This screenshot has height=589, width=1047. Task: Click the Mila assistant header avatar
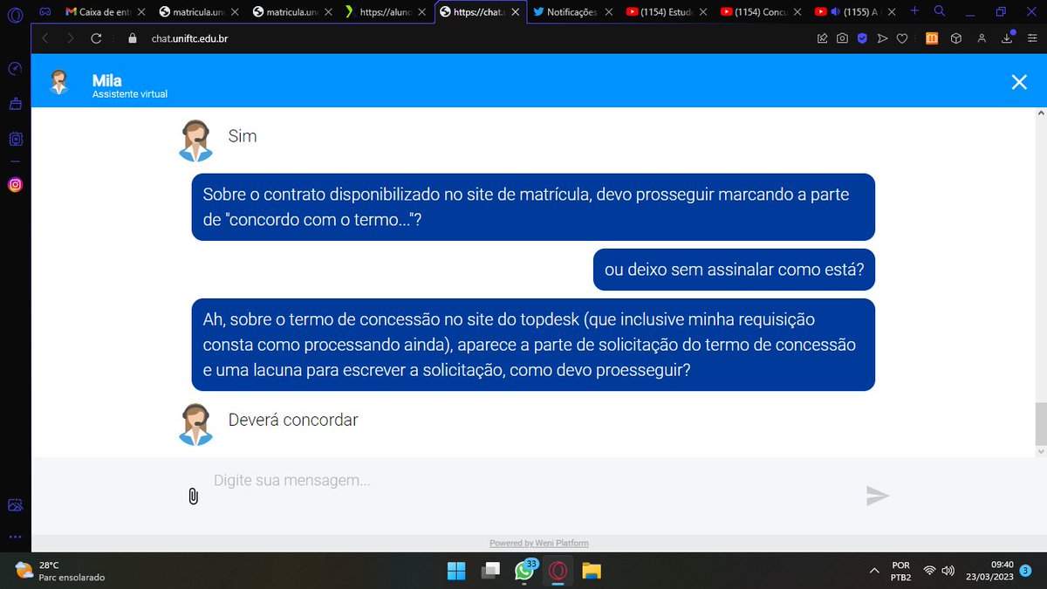point(59,82)
